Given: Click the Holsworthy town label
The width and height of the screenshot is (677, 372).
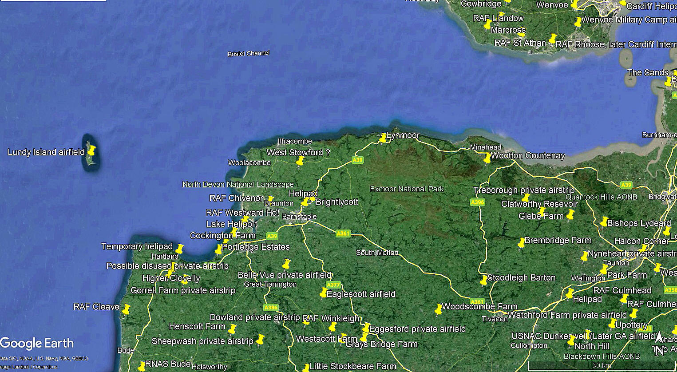Looking at the screenshot, I should pyautogui.click(x=210, y=367).
